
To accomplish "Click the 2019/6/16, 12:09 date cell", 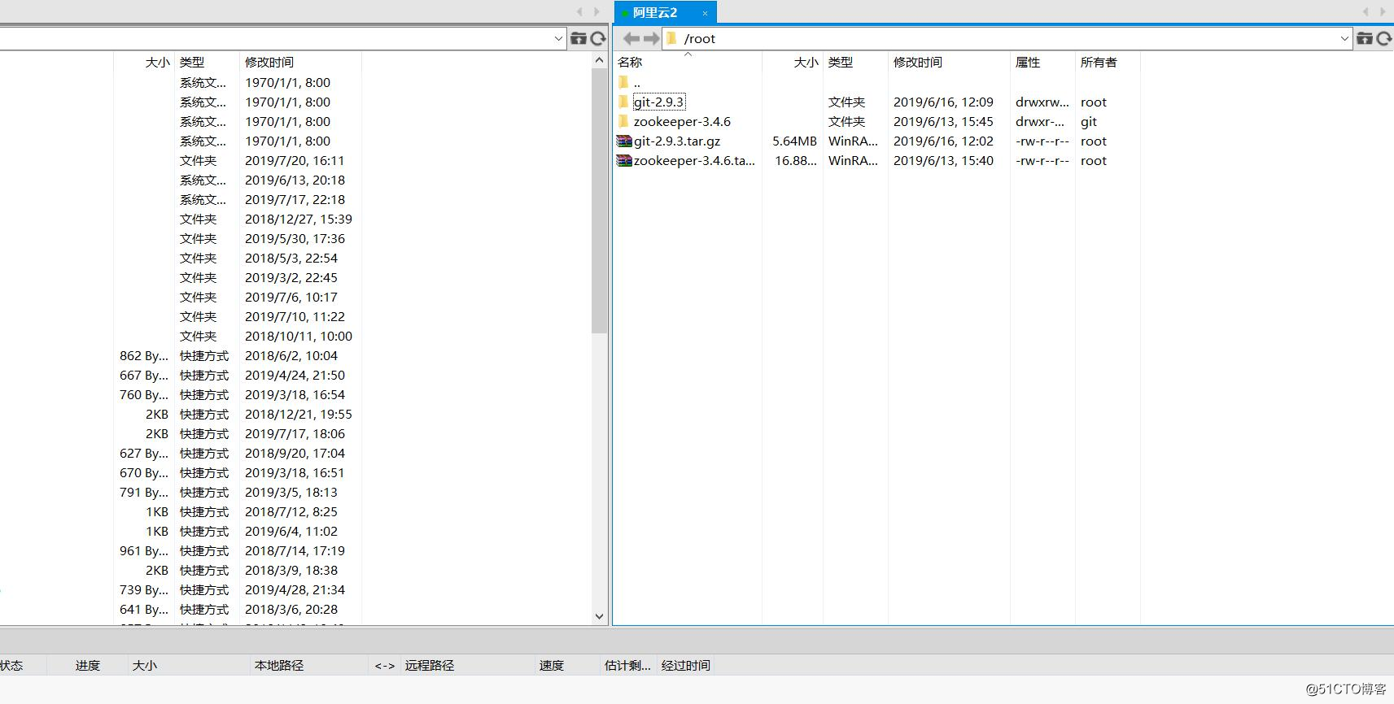I will tap(943, 102).
